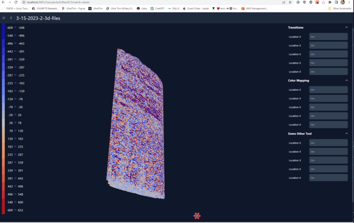
Task: Click the 443 to 496 legend row
Action: pyautogui.click(x=15, y=186)
